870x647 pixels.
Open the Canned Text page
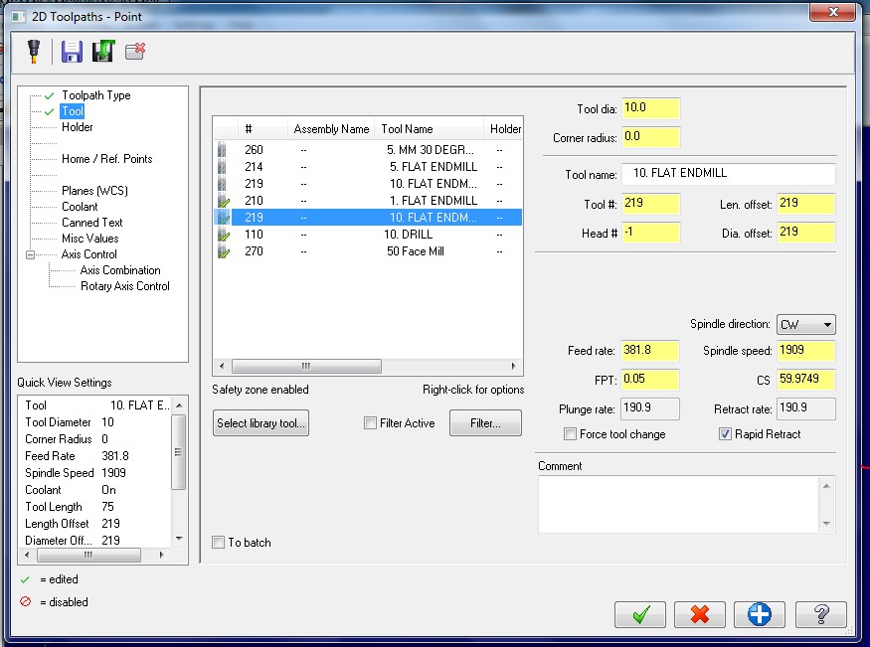click(92, 223)
